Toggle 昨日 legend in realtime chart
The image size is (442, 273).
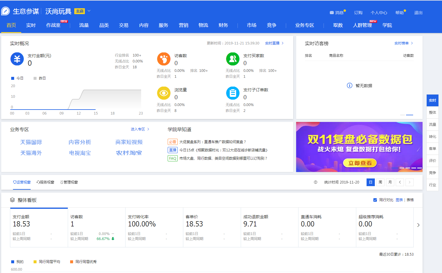click(x=40, y=78)
